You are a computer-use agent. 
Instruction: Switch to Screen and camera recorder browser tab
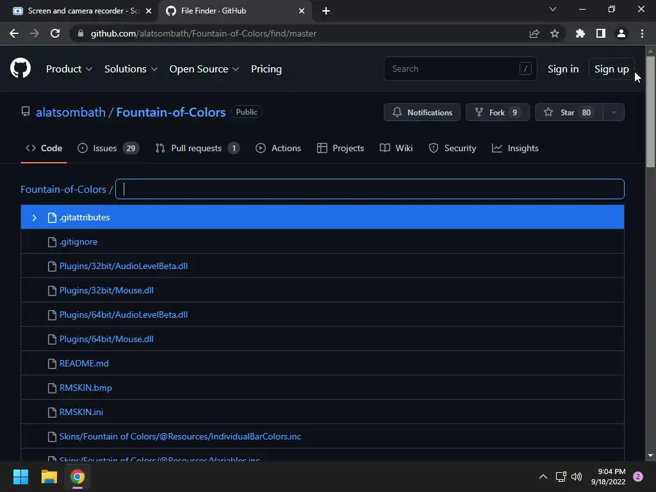(x=79, y=11)
